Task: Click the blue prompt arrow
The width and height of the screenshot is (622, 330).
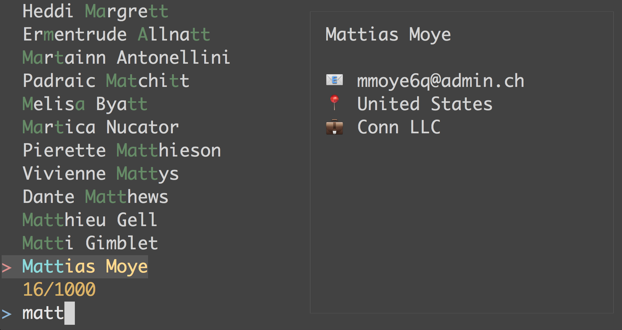Action: (7, 314)
